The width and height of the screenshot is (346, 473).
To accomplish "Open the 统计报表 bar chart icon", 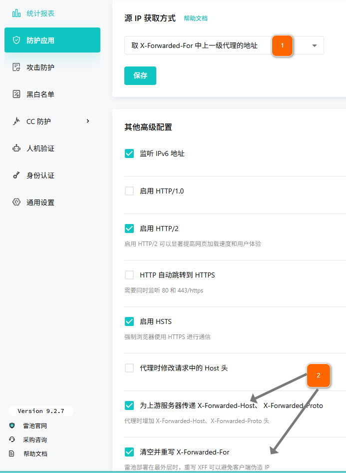I will coord(16,13).
